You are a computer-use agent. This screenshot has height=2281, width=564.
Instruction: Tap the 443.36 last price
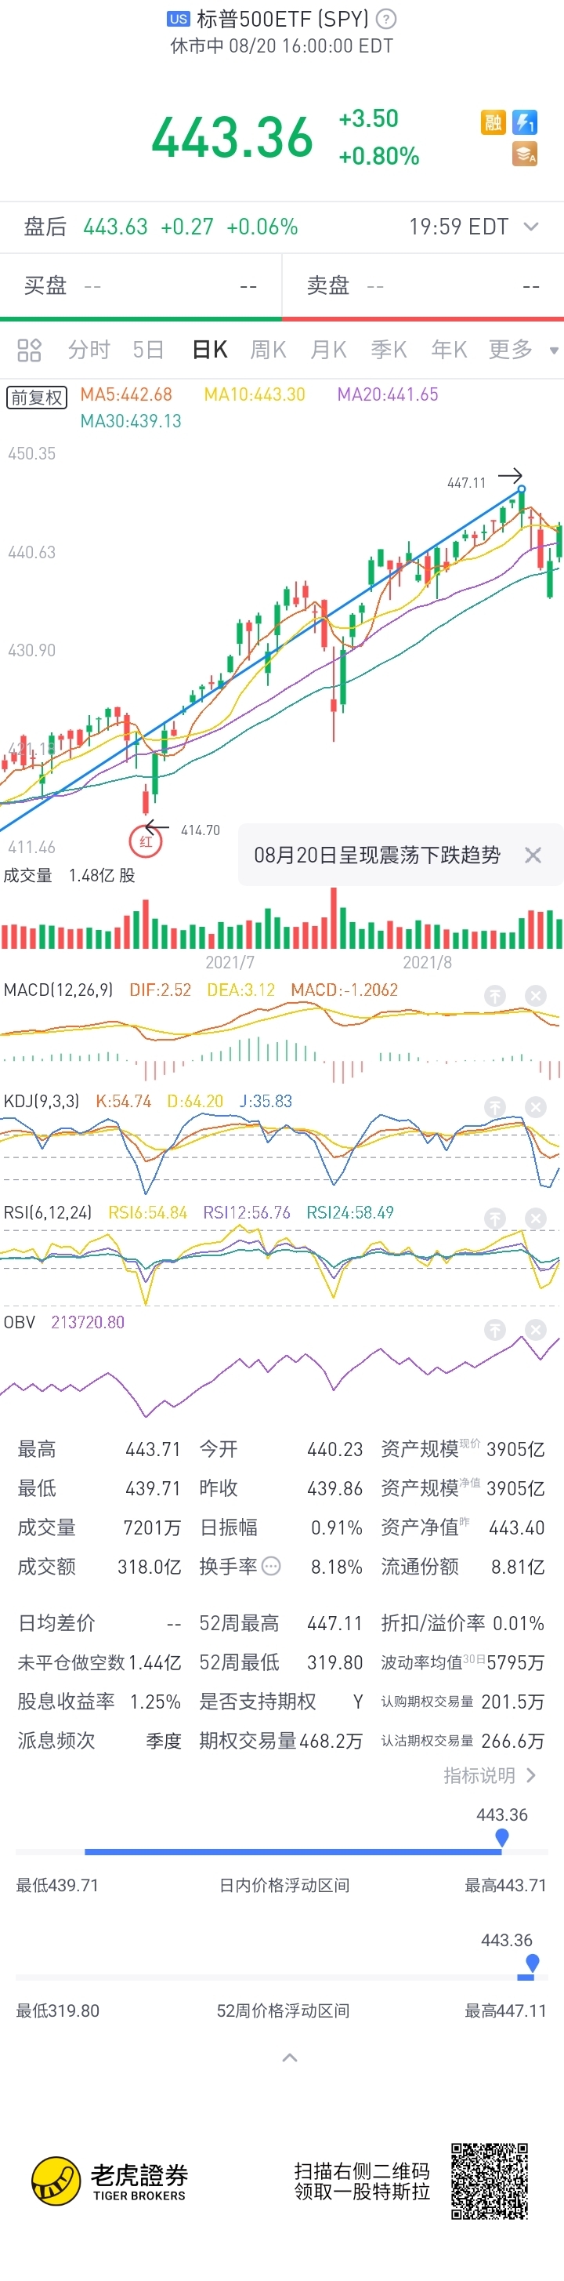tap(233, 138)
